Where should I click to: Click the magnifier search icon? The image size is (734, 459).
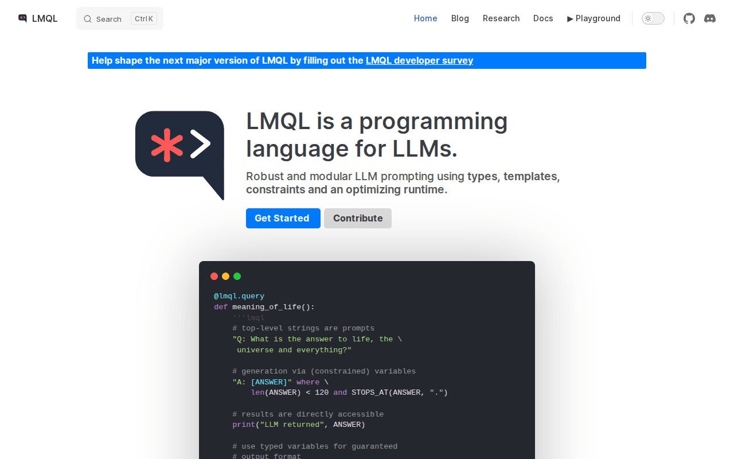click(88, 19)
